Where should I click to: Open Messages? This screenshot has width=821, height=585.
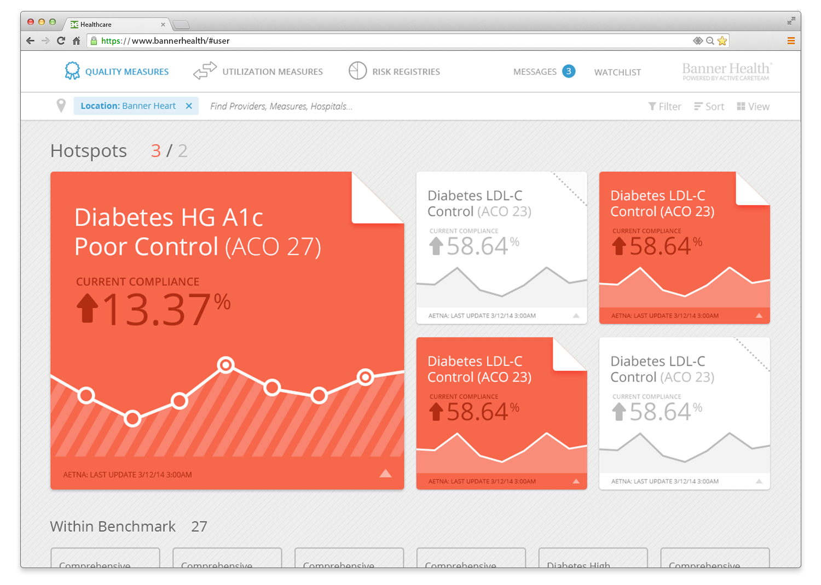coord(535,72)
